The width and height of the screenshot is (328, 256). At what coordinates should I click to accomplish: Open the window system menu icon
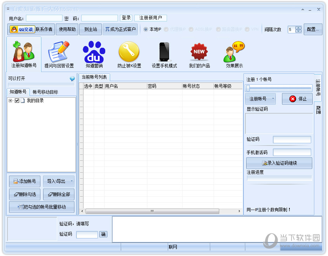click(8, 9)
